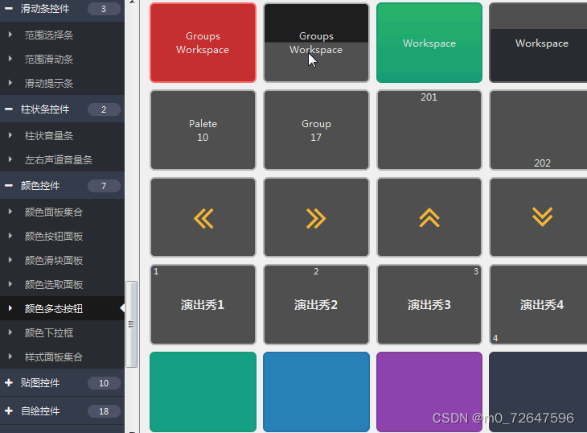Click the button labeled 201

point(429,130)
